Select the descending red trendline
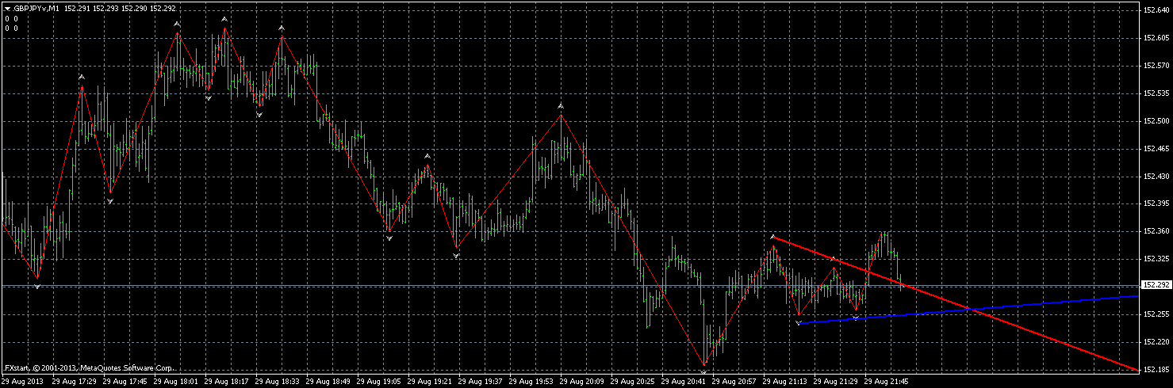 pos(956,303)
